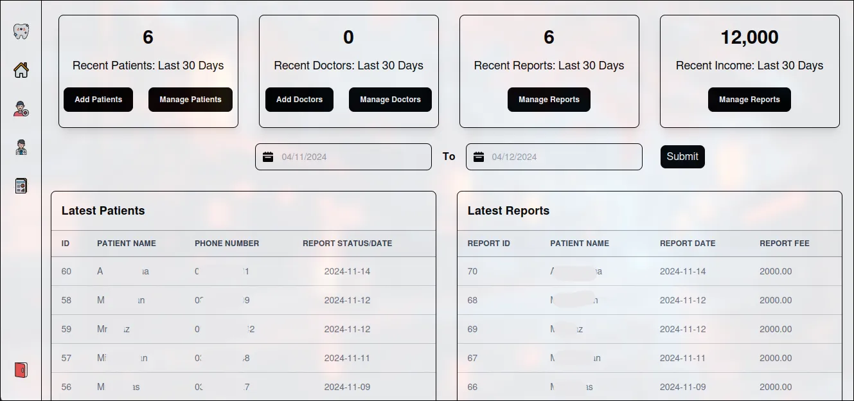Open the Patients section via sidebar icon
The width and height of the screenshot is (854, 401).
coord(21,109)
